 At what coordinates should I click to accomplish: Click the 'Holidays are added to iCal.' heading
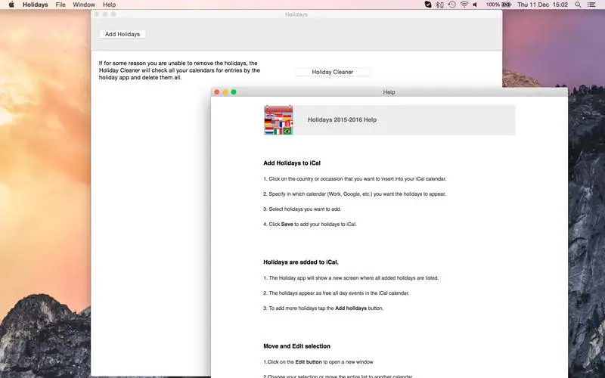pyautogui.click(x=300, y=262)
